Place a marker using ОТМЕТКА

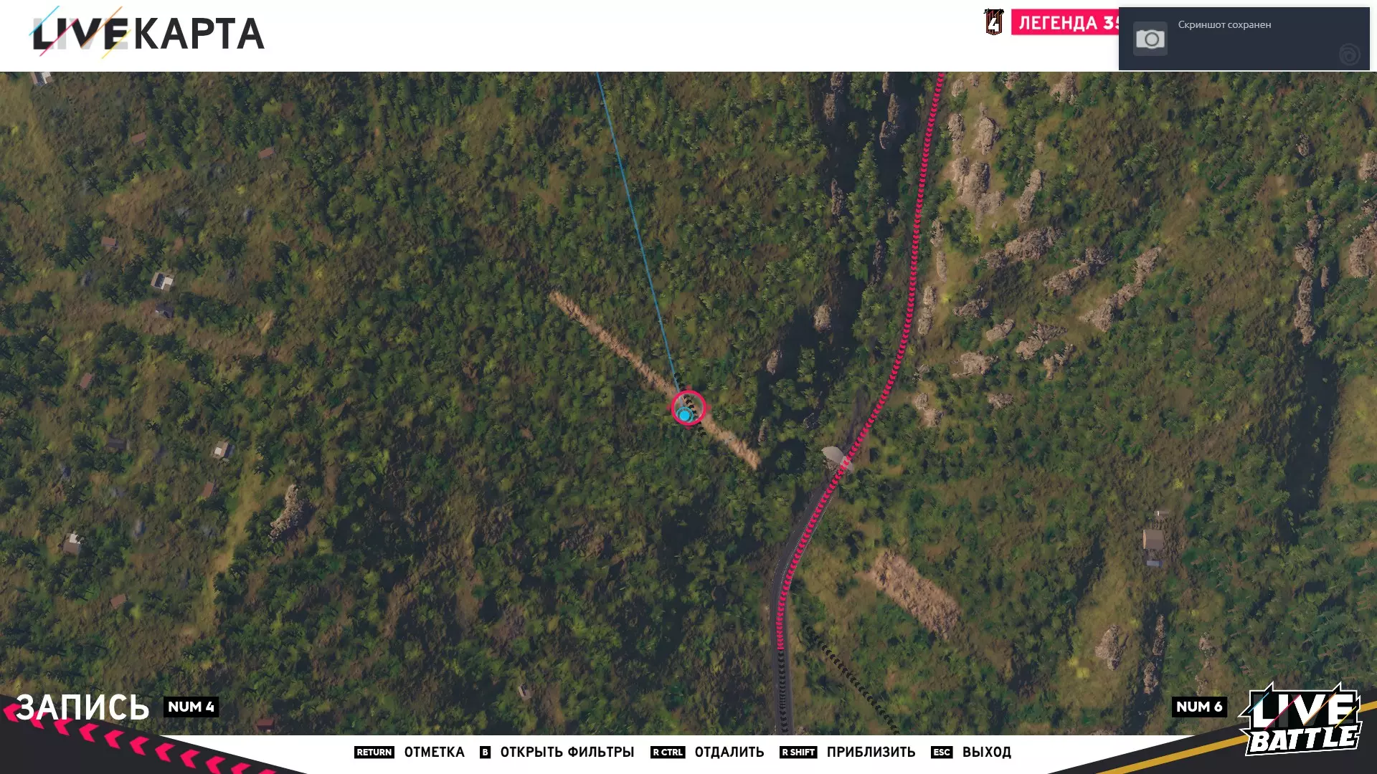[x=434, y=752]
